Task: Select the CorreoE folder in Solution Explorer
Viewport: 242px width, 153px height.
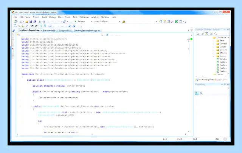Action: pos(222,44)
